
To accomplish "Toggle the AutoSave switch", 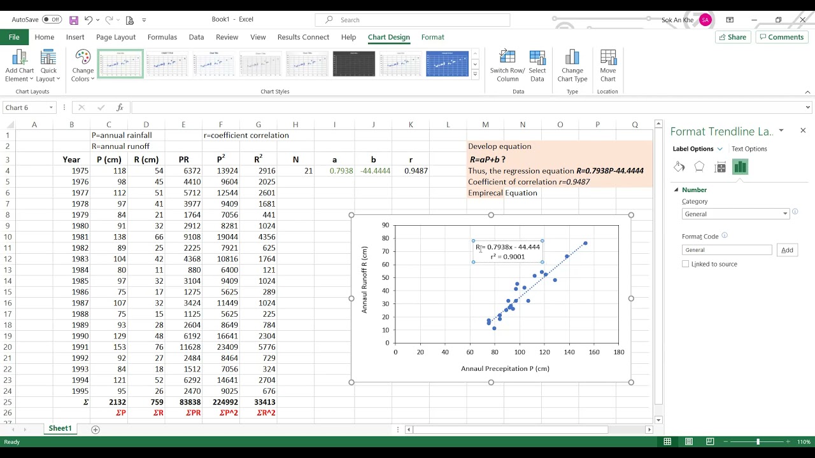I will click(52, 20).
